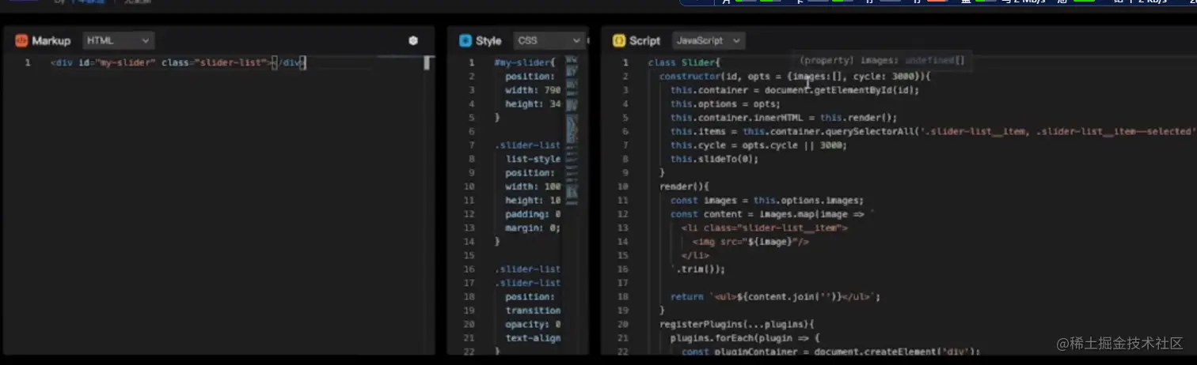Click the yellow Script panel icon
Viewport: 1197px width, 365px height.
tap(619, 40)
